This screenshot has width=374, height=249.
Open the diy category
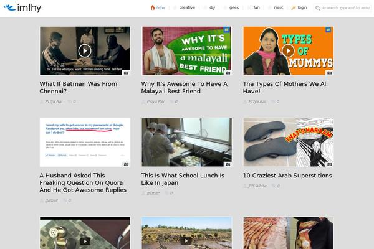(213, 7)
